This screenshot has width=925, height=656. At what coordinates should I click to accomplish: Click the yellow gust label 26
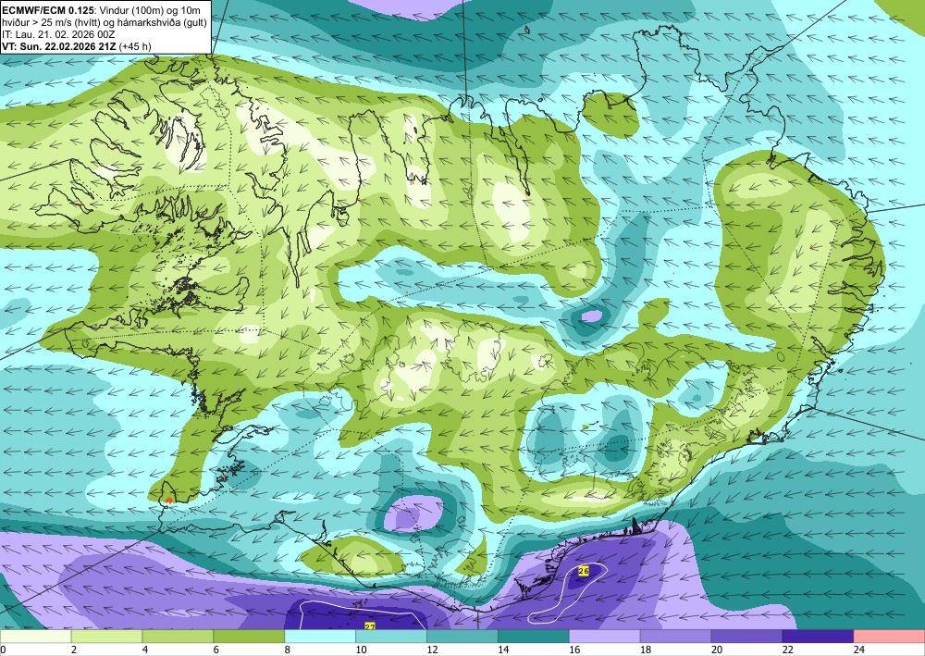pyautogui.click(x=584, y=571)
